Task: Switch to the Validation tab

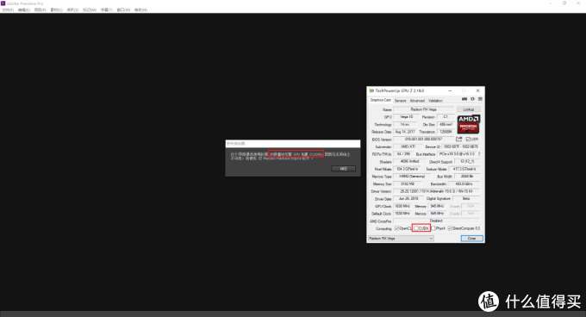Action: coord(435,101)
